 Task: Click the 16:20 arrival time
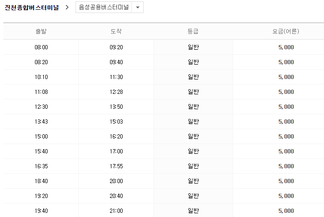point(116,137)
